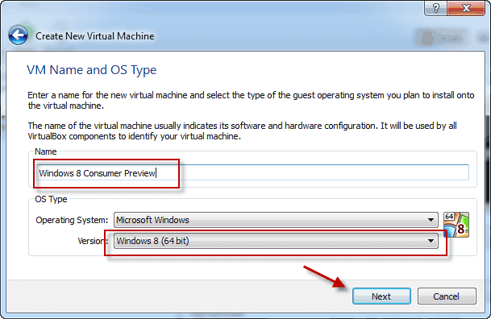Click the blue back arrow icon

pos(19,35)
